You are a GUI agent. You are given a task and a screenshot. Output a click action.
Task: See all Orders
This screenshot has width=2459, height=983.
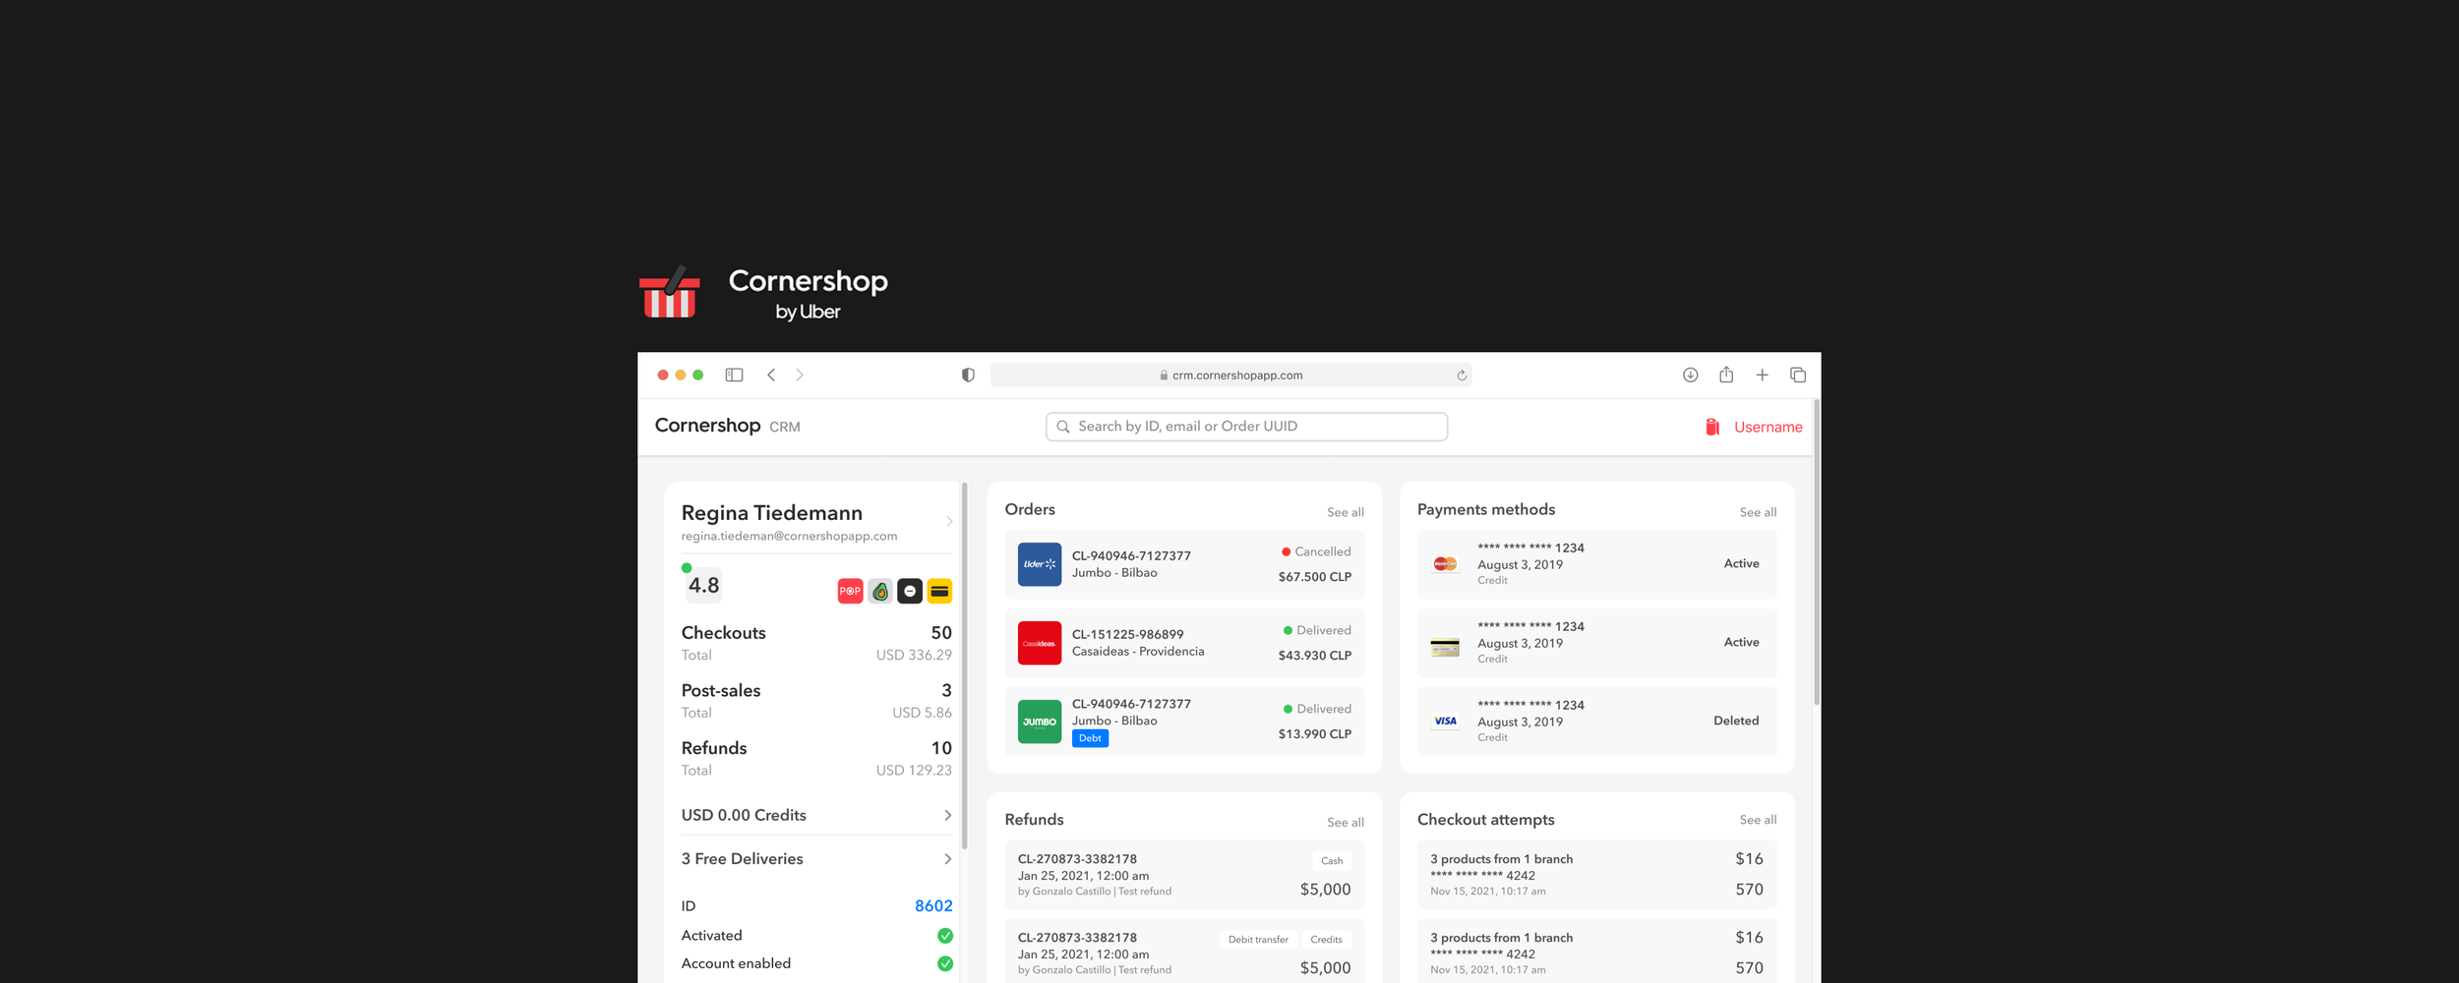pyautogui.click(x=1345, y=512)
